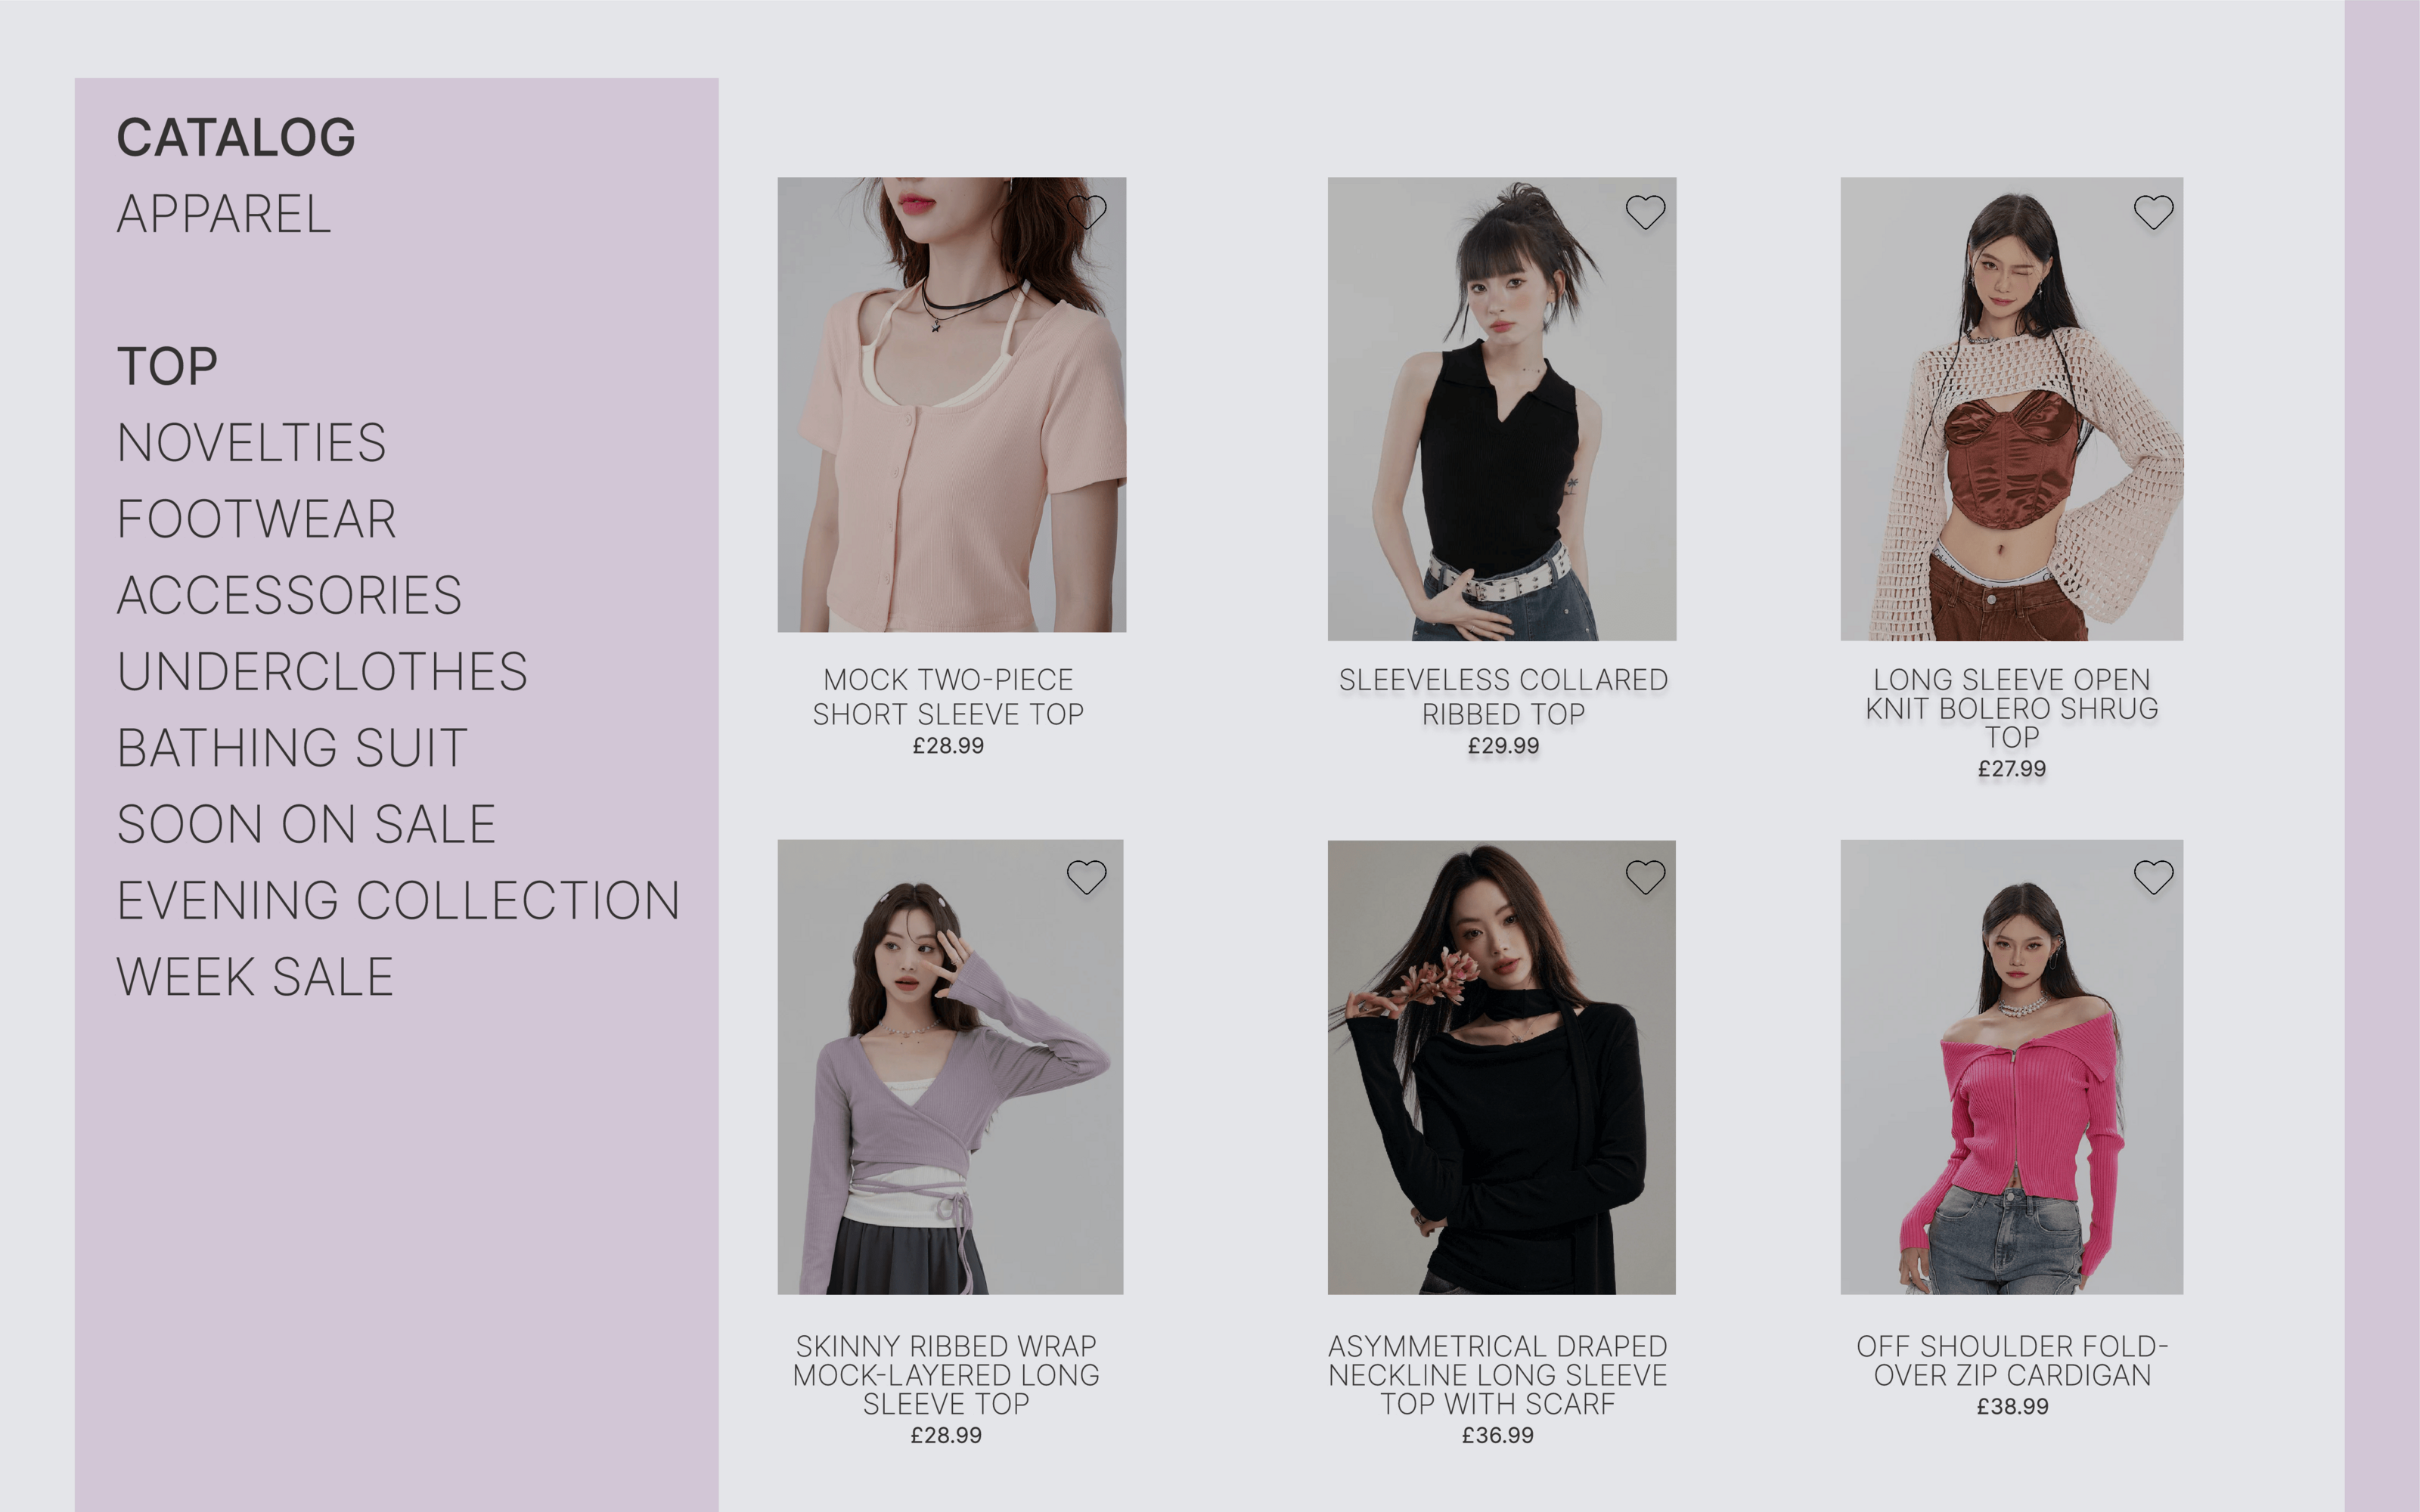Favorite the Asymmetrical Draped Neckline Top
This screenshot has width=2420, height=1512.
pos(1645,876)
